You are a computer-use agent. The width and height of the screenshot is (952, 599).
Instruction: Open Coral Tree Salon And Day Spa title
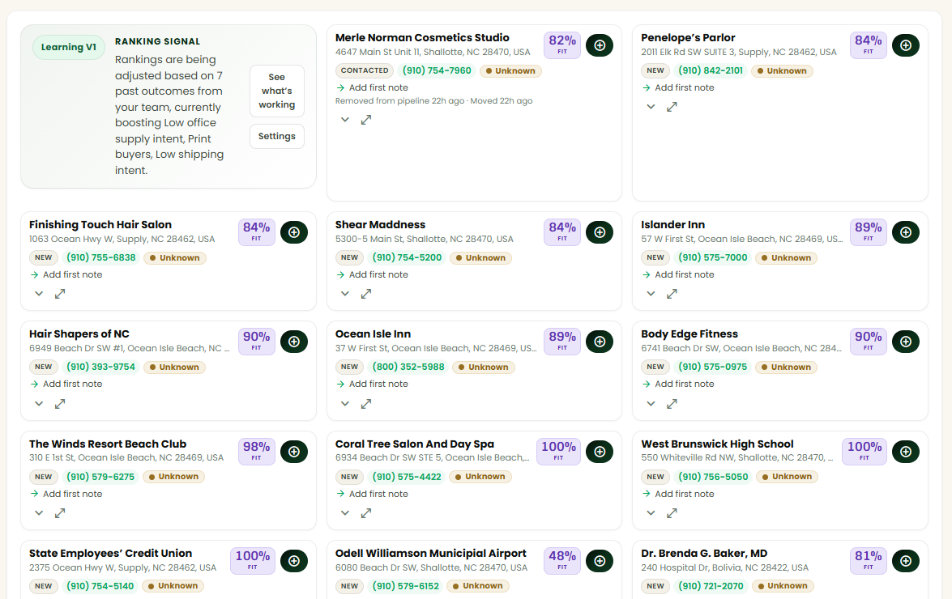click(415, 444)
